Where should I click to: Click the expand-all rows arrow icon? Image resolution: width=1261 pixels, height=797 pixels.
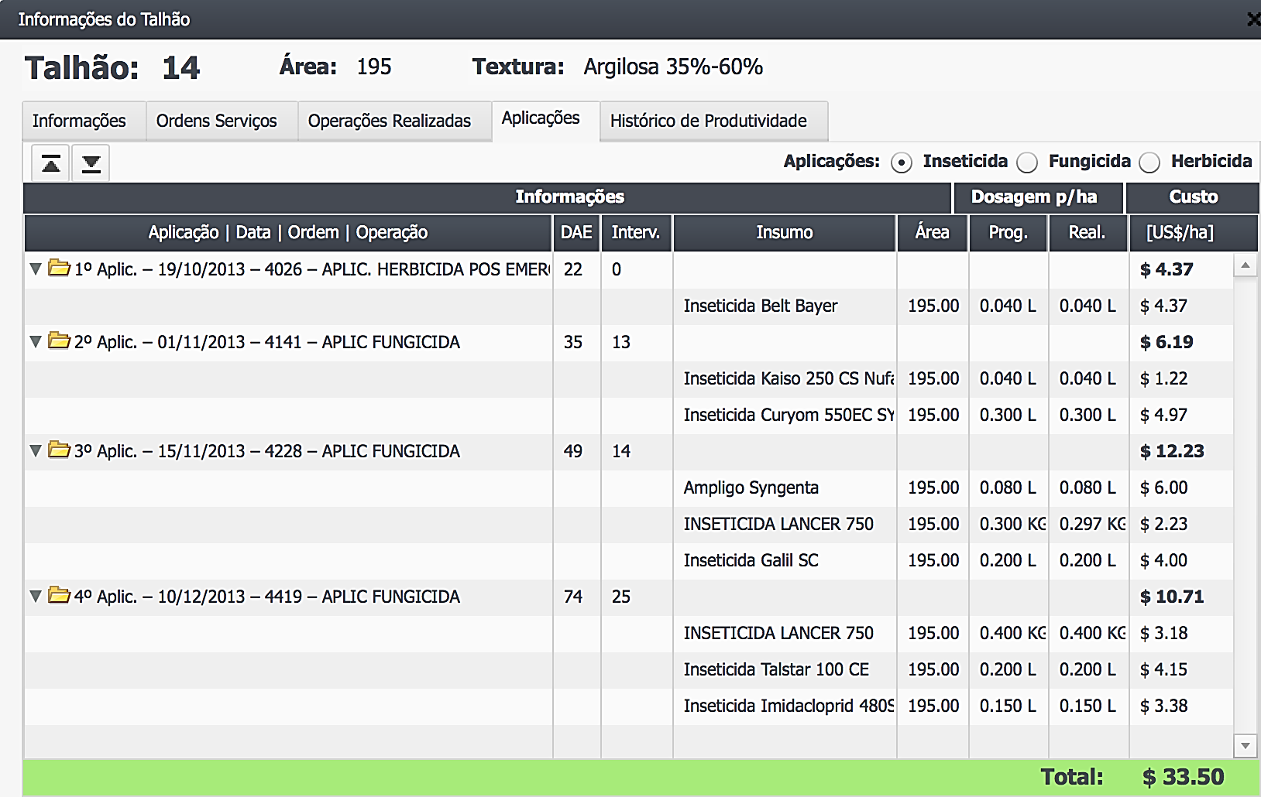(91, 162)
